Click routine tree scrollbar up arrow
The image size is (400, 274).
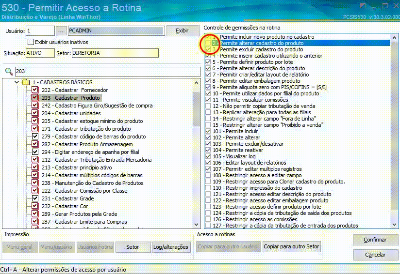(x=196, y=83)
